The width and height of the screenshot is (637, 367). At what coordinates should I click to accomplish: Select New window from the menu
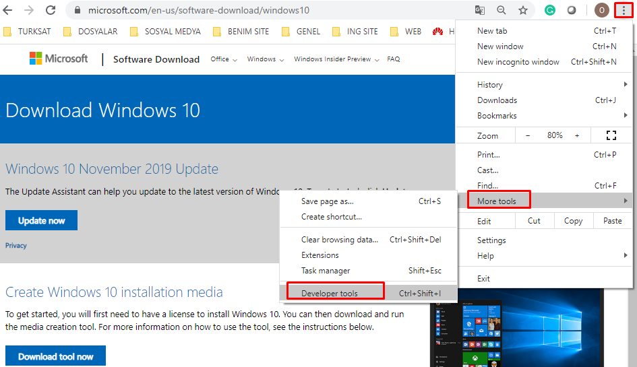(545, 46)
